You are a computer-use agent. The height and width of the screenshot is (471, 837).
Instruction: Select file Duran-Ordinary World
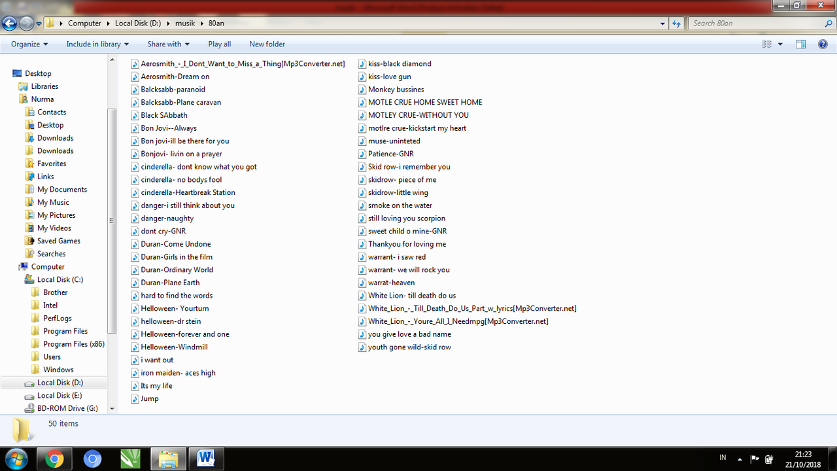(x=177, y=270)
